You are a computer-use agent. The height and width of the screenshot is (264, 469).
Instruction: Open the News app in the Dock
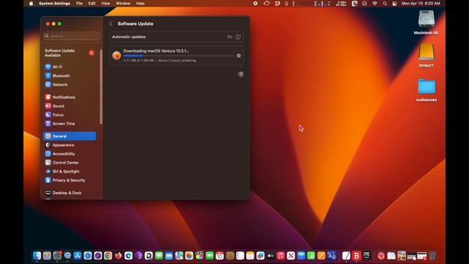point(291,256)
